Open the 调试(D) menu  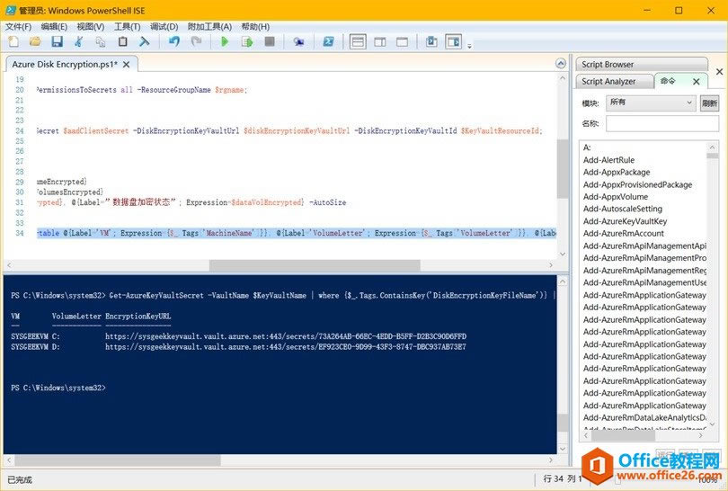[x=164, y=26]
